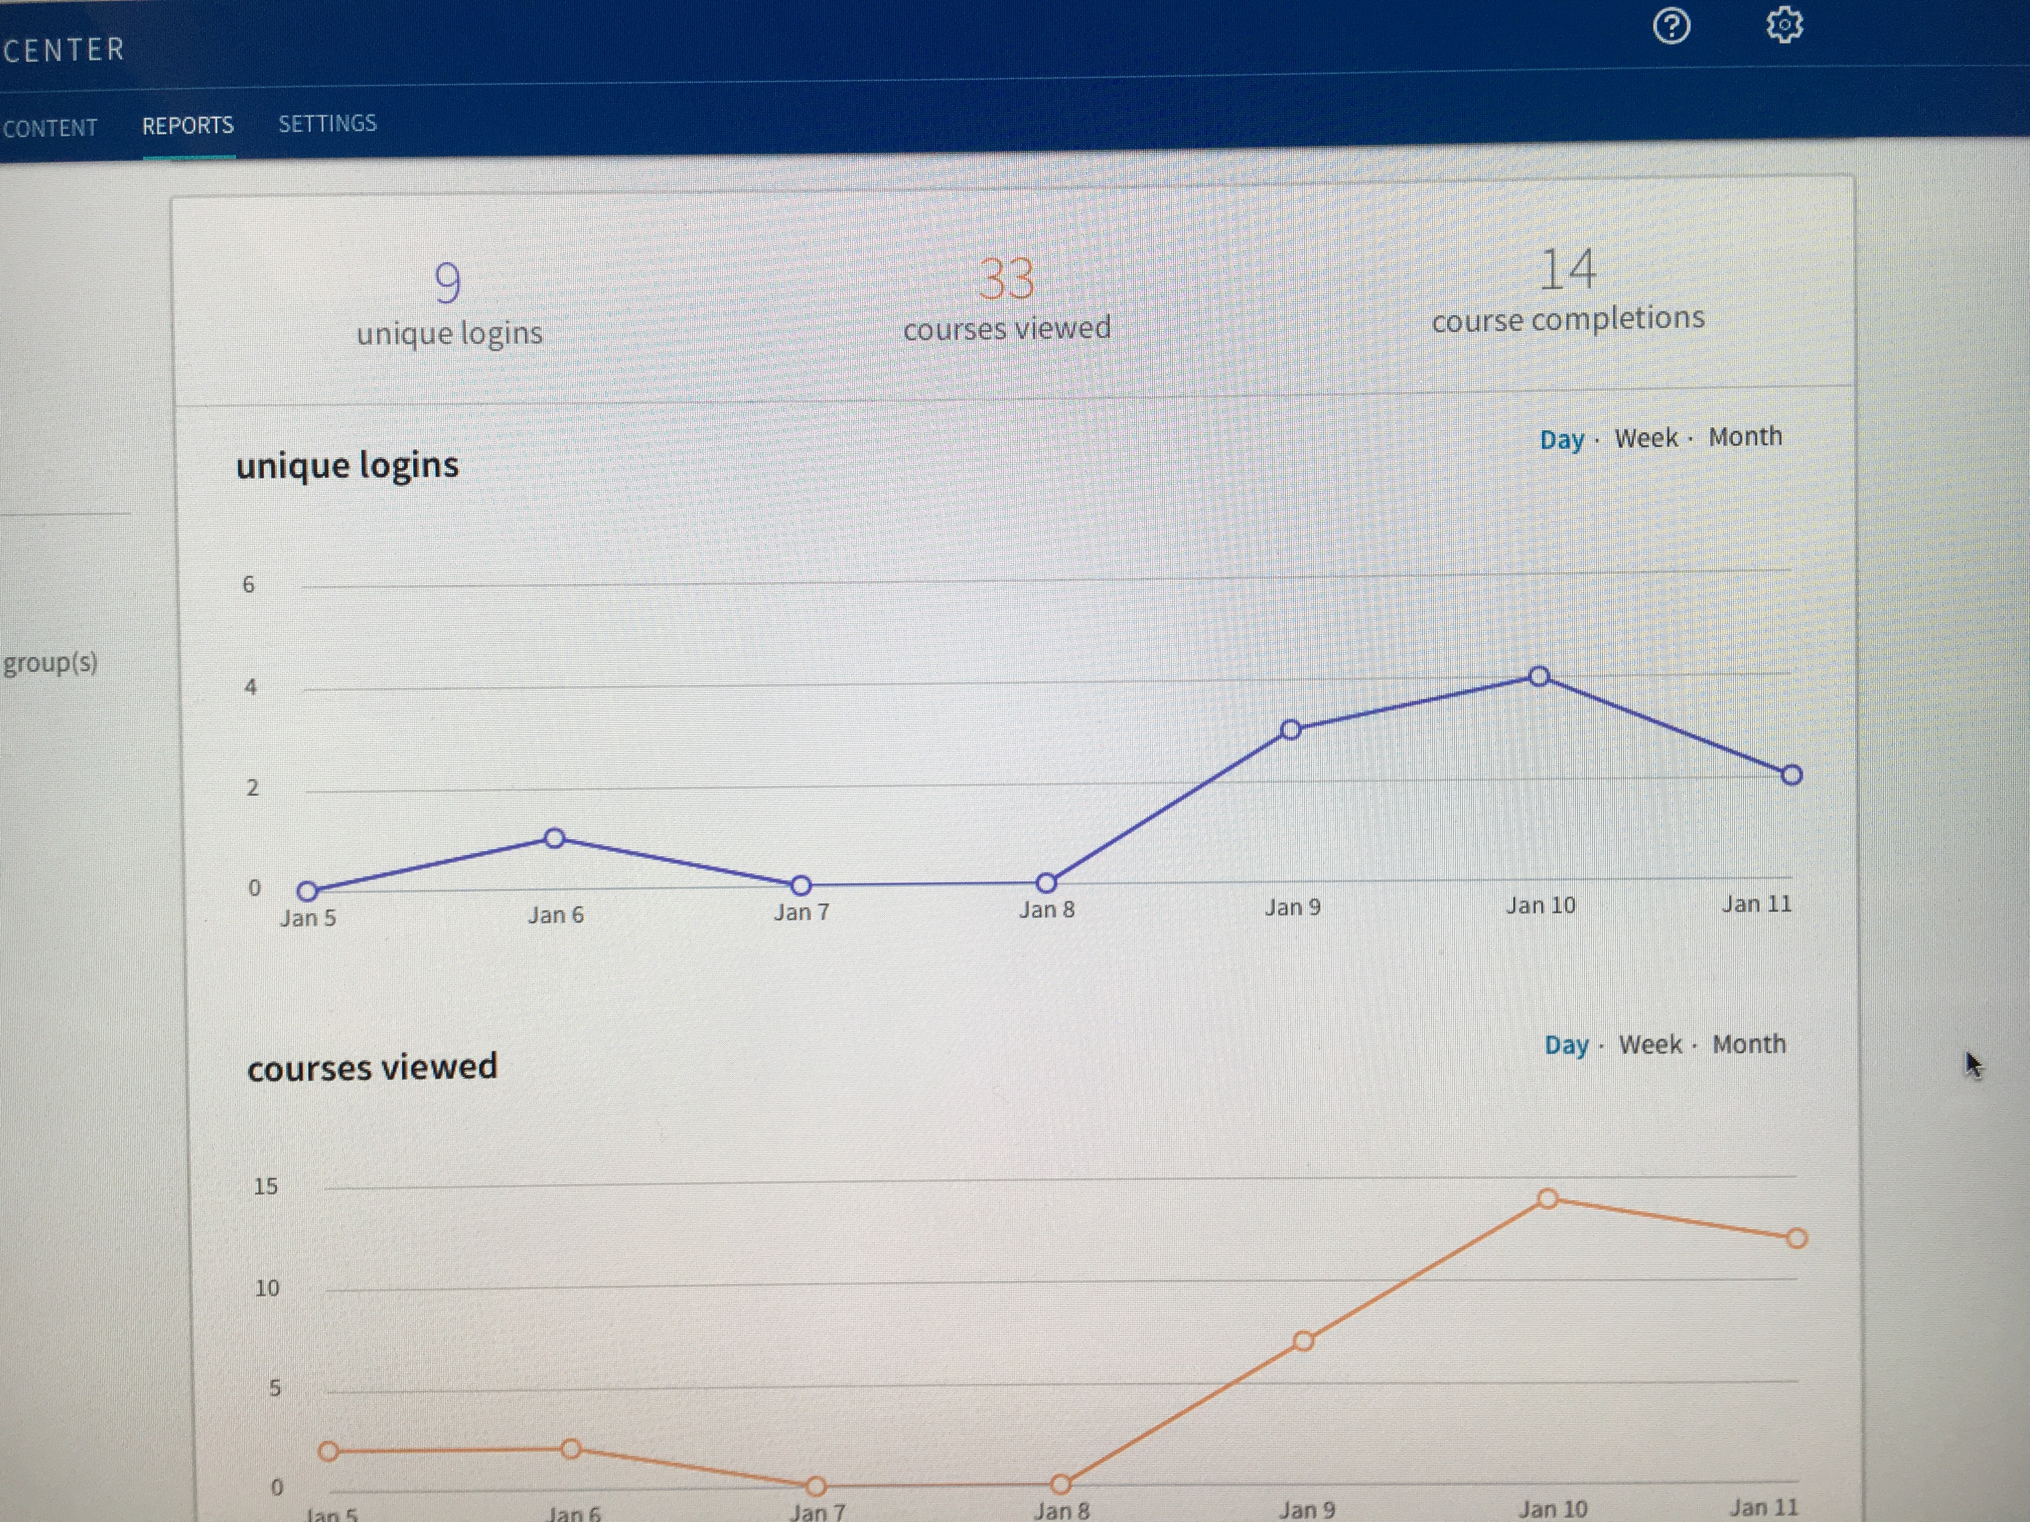Screen dimensions: 2030x1522
Task: Click Jan 9 data point on logins chart
Action: click(1290, 730)
